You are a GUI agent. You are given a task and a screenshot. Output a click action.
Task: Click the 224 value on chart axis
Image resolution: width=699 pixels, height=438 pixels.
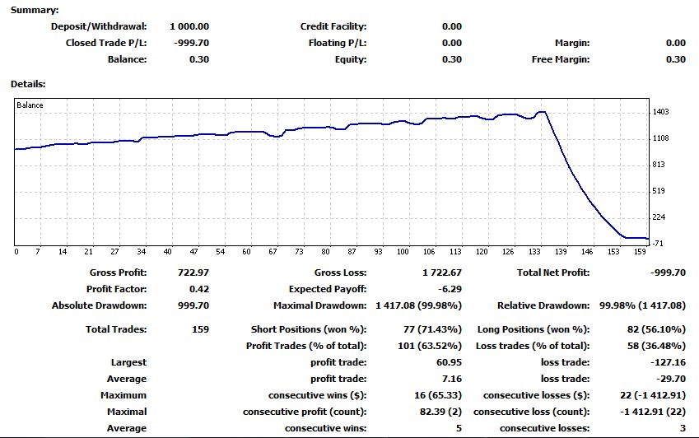[659, 217]
